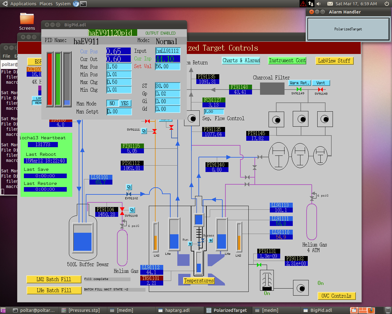Click the PI91104 pressure value 1450.20
The width and height of the screenshot is (392, 314).
[x=107, y=214]
